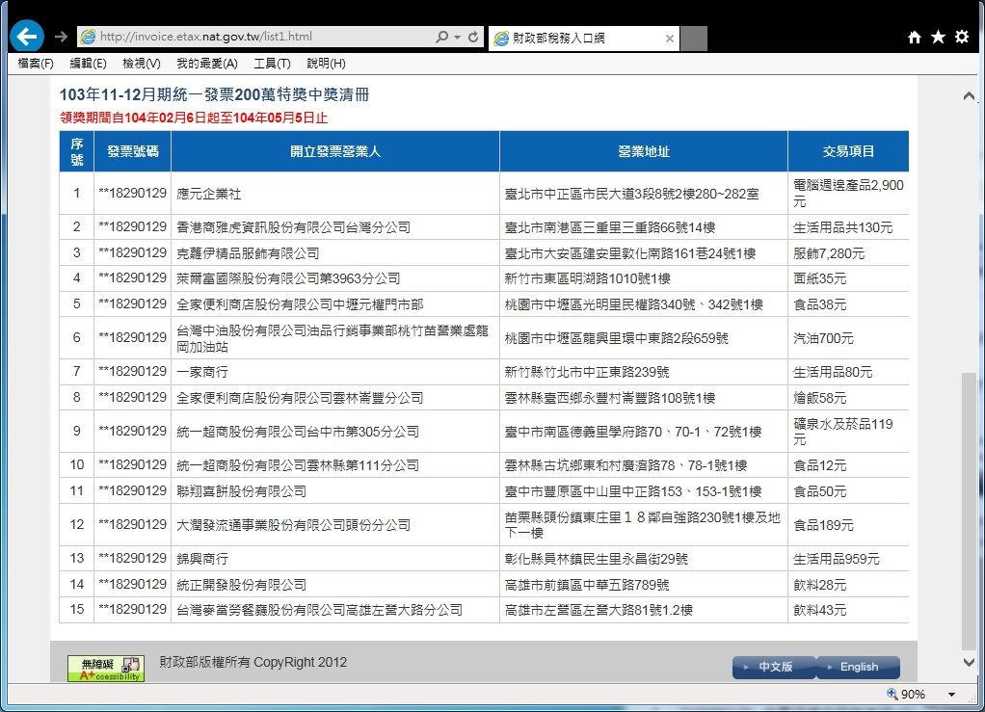Switch to 中文版 language button

[775, 667]
